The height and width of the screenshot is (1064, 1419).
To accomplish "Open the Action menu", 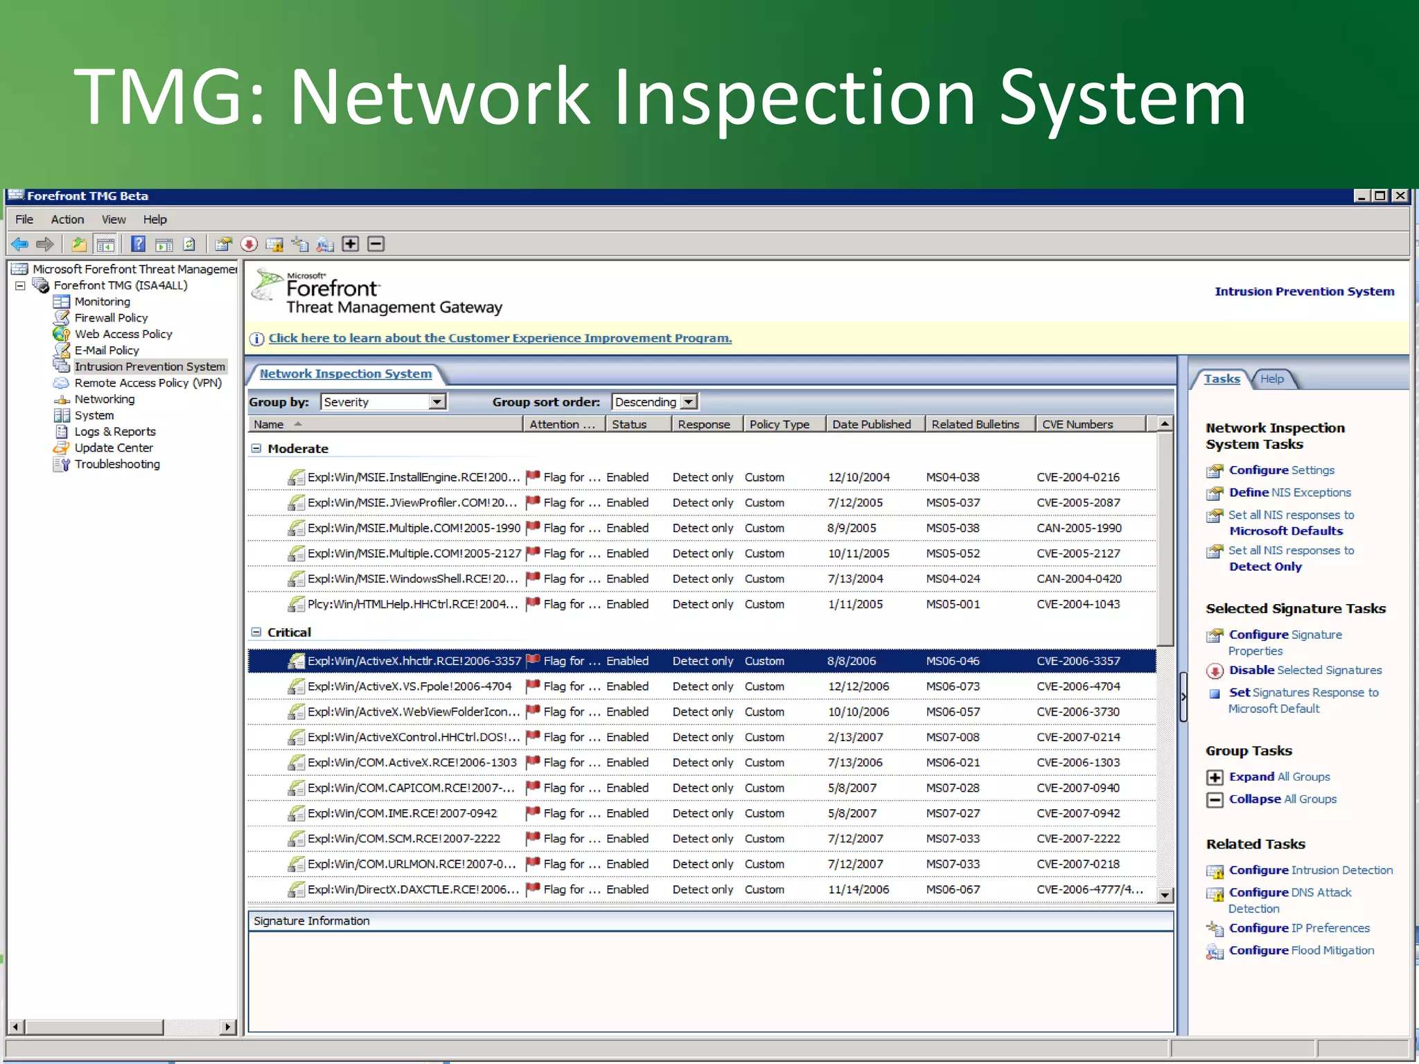I will [x=67, y=220].
